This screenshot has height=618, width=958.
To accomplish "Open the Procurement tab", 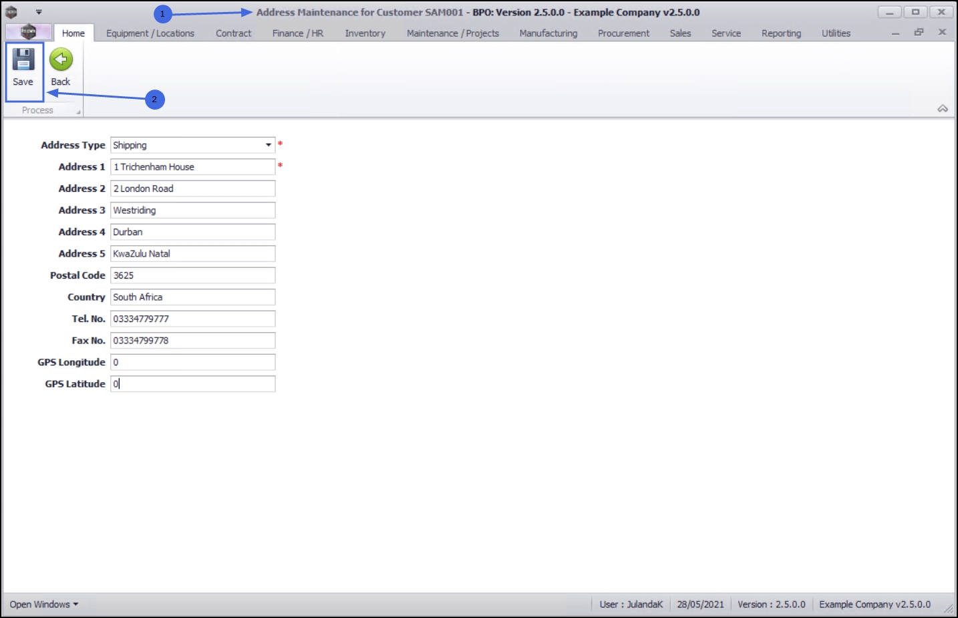I will click(x=623, y=33).
